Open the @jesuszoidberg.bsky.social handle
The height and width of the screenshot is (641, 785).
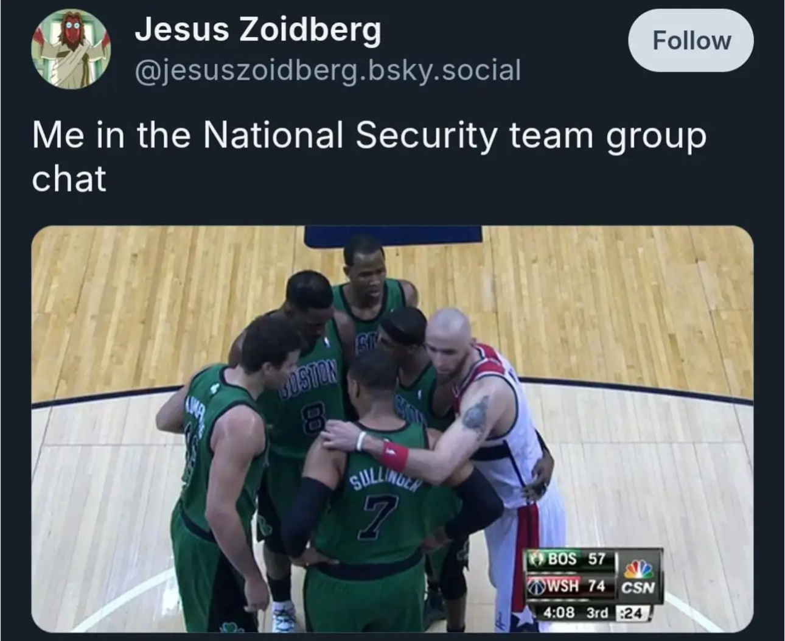327,70
